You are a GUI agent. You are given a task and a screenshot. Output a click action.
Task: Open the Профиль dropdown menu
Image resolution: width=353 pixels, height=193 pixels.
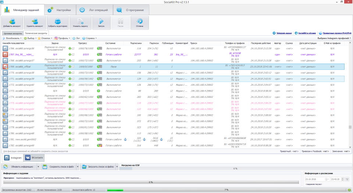(x=62, y=38)
